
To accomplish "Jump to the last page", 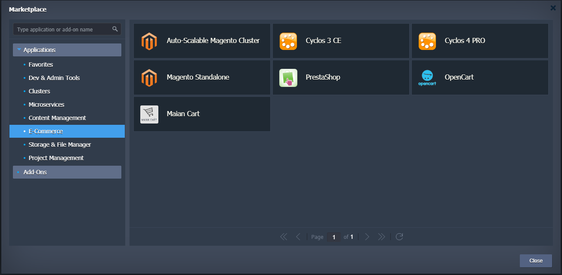I will pyautogui.click(x=381, y=237).
